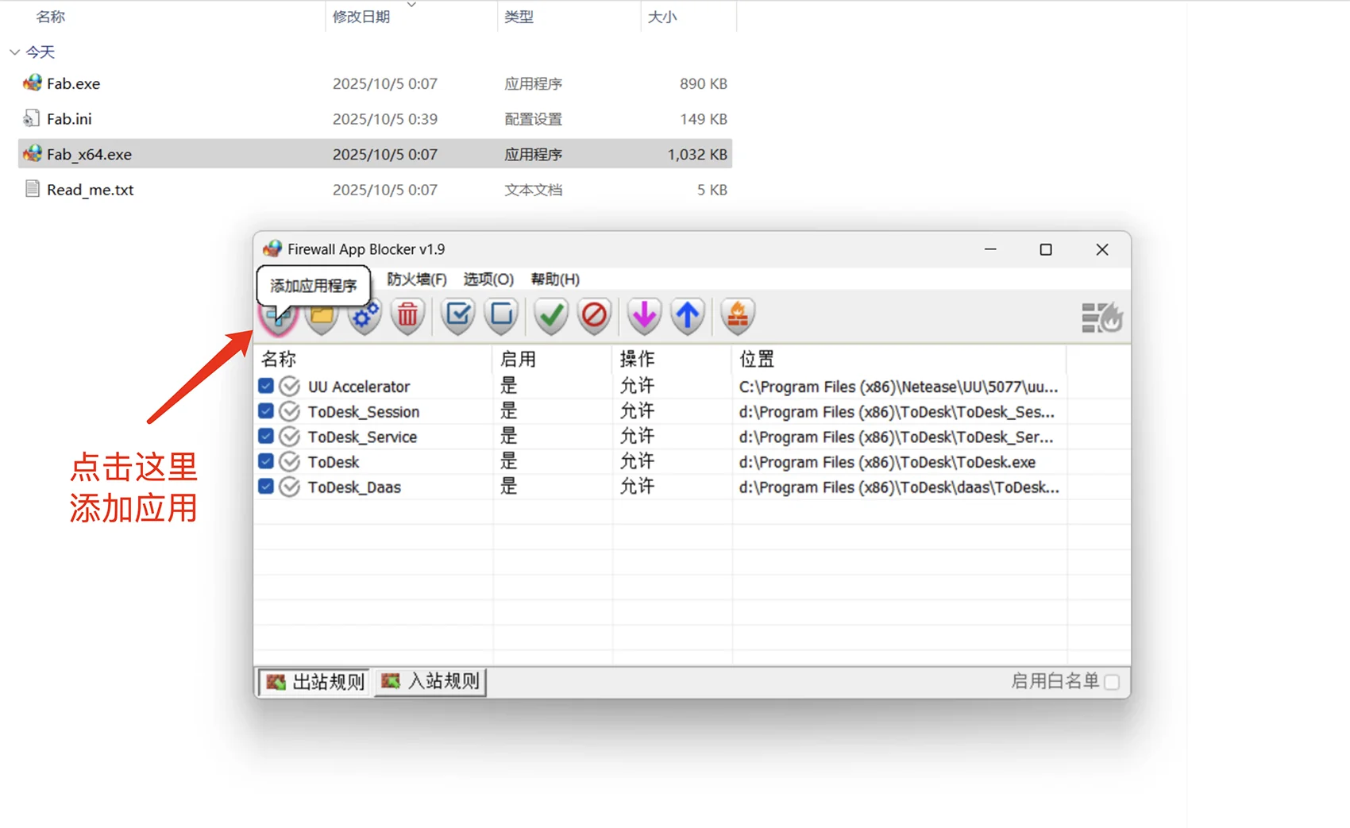
Task: Click the red Block prohibition icon
Action: click(x=594, y=316)
